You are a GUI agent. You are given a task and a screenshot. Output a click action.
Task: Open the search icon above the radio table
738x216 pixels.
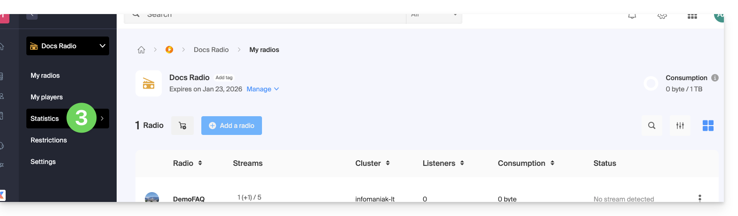[x=651, y=126]
